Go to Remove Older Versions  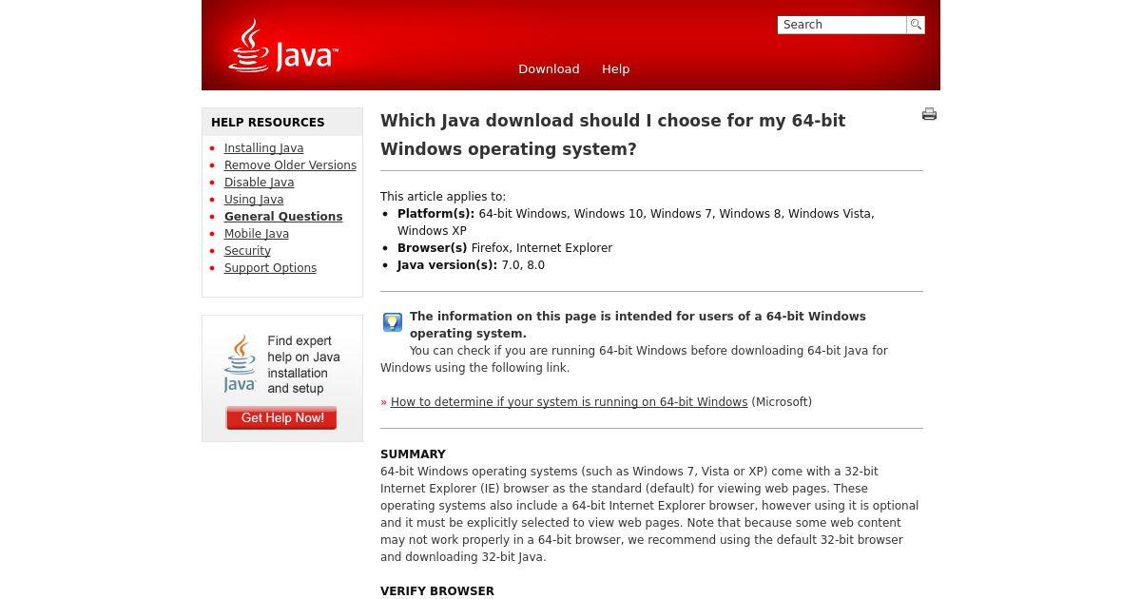[290, 165]
